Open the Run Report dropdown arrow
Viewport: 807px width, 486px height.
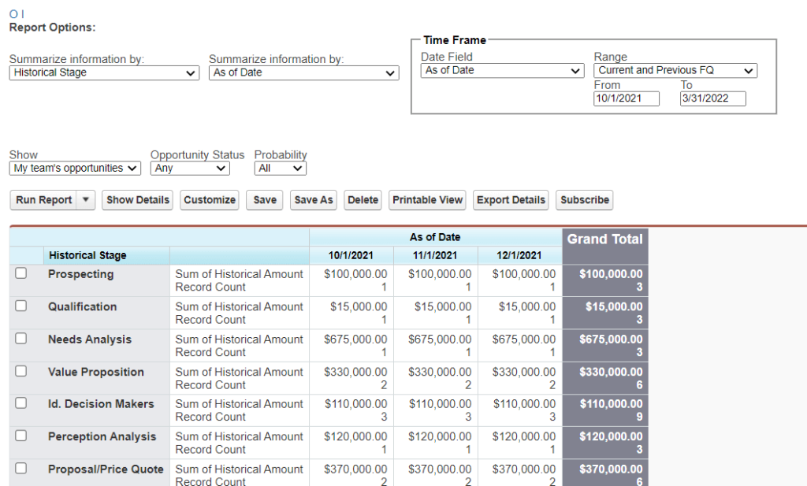click(x=86, y=200)
